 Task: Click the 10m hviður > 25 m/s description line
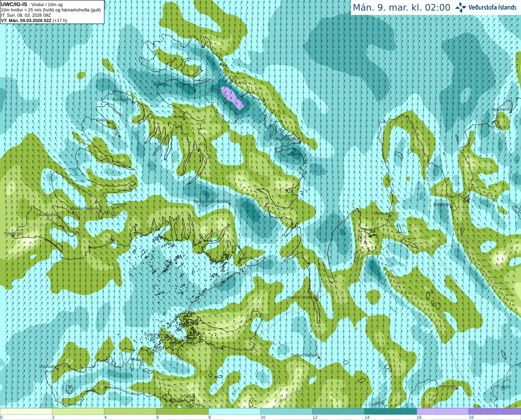[x=51, y=10]
